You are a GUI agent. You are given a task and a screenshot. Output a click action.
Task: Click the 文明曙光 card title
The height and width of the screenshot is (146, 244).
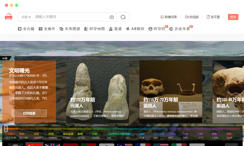tap(19, 71)
